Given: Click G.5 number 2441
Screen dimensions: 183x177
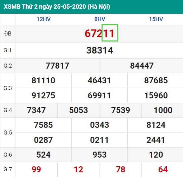Looking at the screenshot, I should click(156, 140).
